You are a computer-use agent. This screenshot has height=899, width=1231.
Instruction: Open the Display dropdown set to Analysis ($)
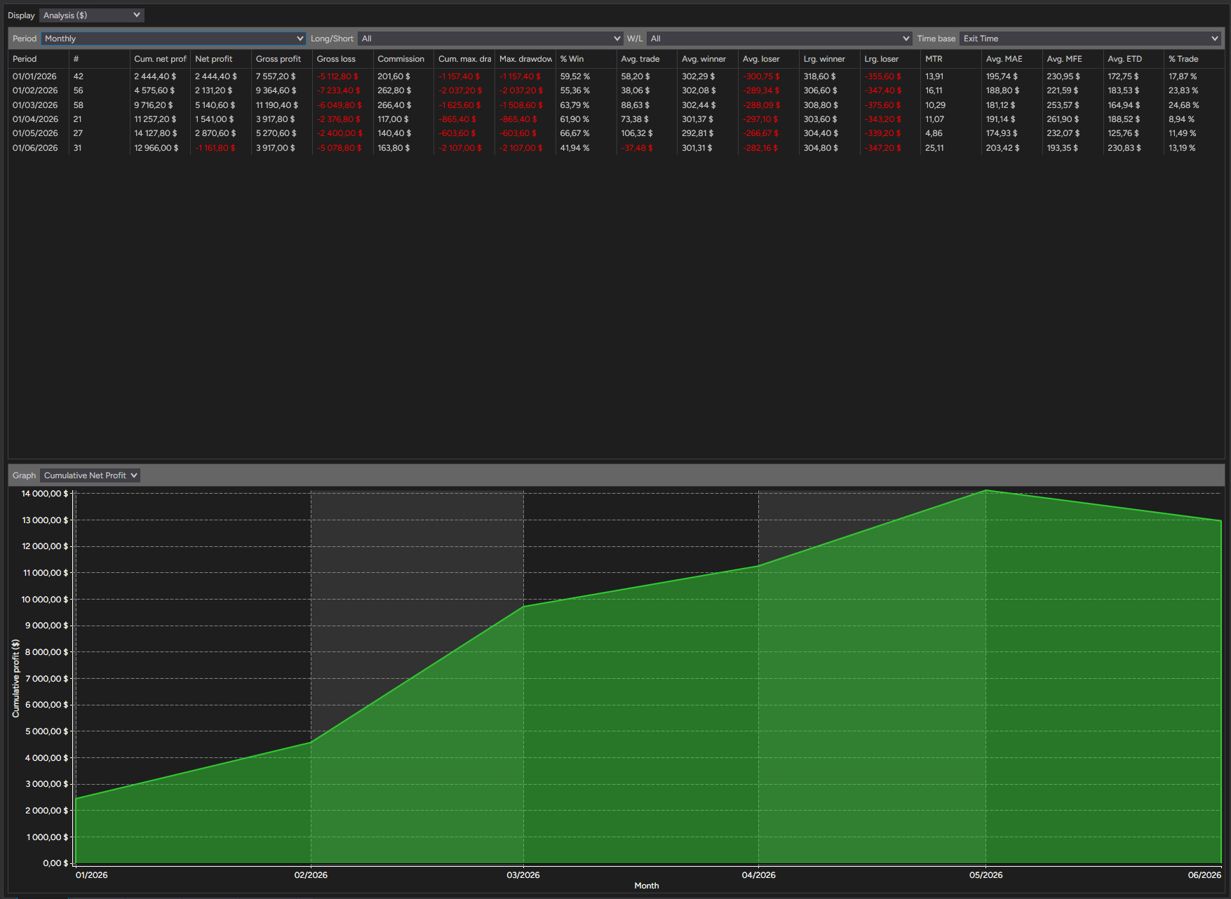pyautogui.click(x=92, y=15)
